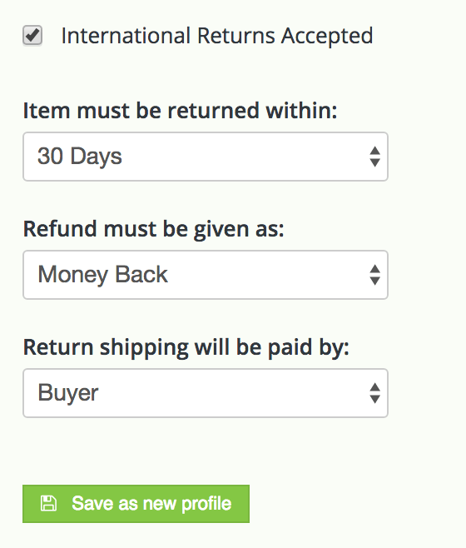Open the Buyer return shipping dropdown
Screen dimensions: 466x548
click(x=206, y=393)
